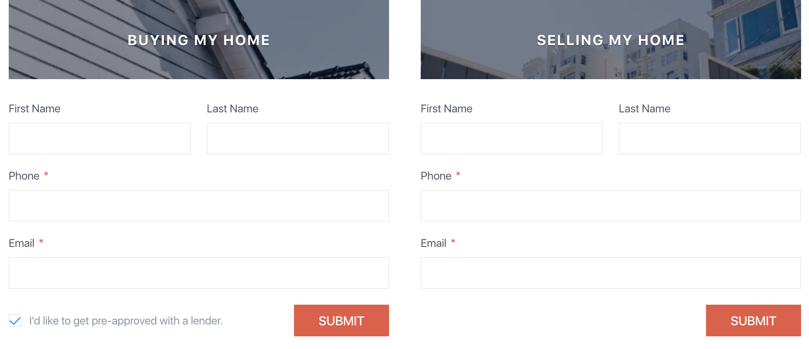Select the SELLING MY HOME header banner
Image resolution: width=809 pixels, height=349 pixels.
610,40
